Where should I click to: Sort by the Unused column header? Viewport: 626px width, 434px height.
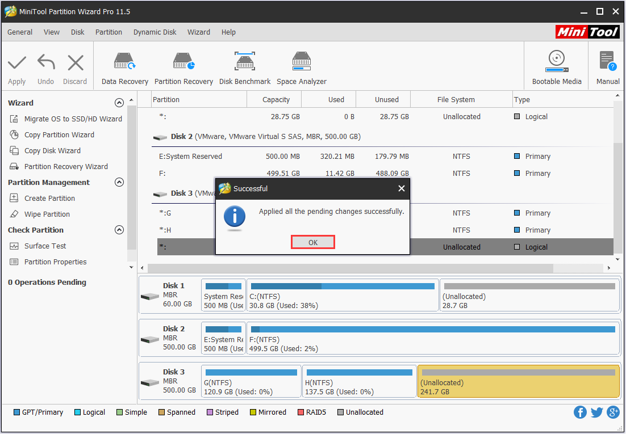383,100
